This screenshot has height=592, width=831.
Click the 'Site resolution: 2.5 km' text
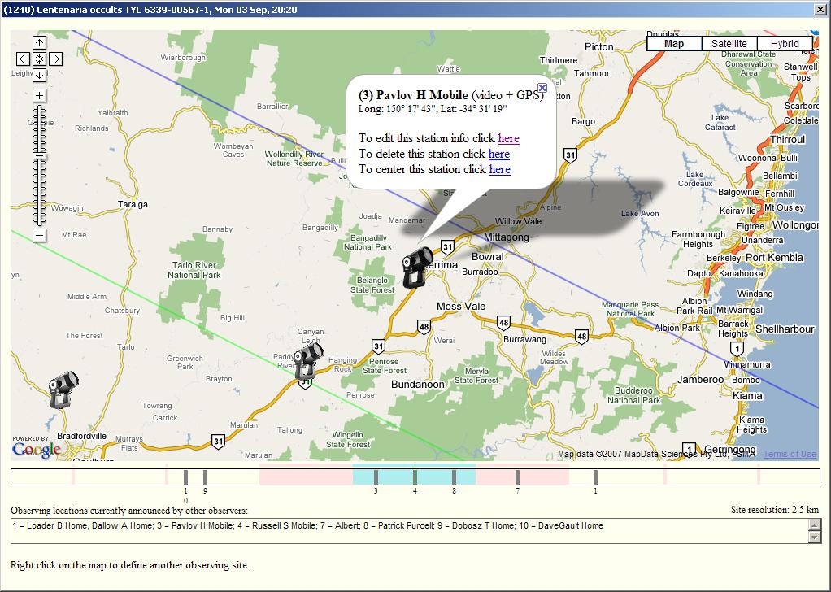pos(775,510)
